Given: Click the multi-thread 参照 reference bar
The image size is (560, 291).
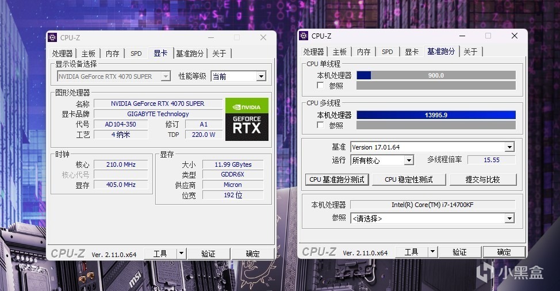Looking at the screenshot, I should [436, 125].
